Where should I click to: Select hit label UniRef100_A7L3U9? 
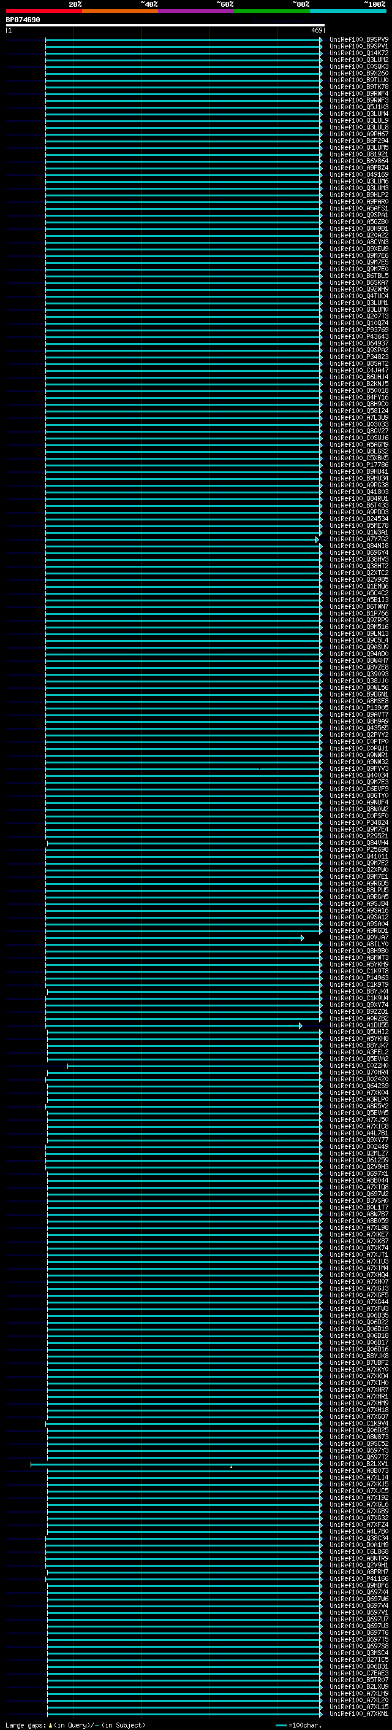[x=359, y=418]
